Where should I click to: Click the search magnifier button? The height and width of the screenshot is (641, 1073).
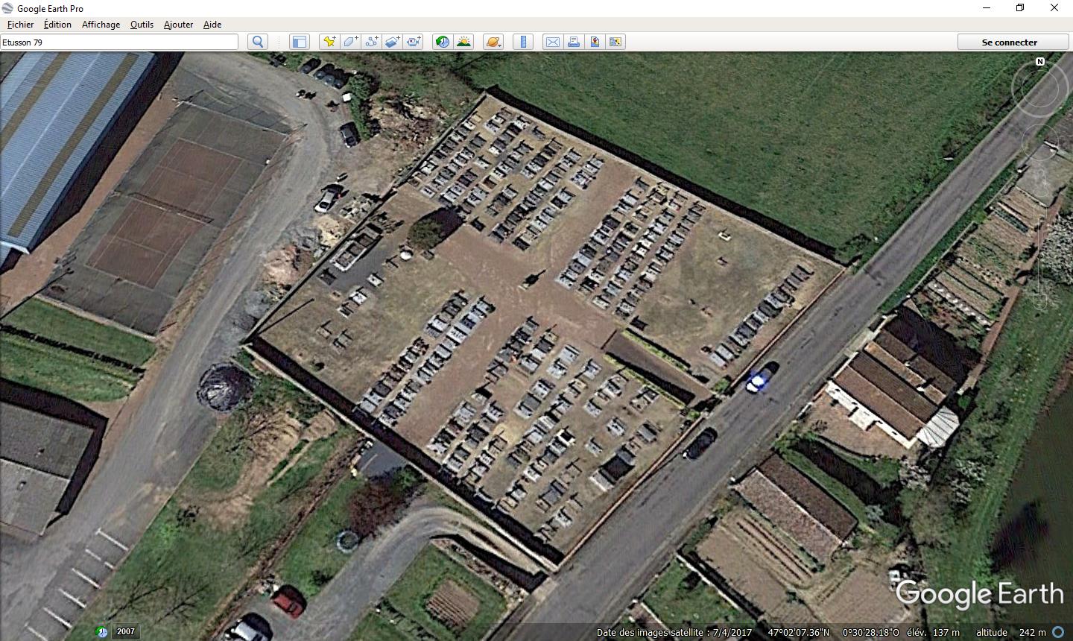click(x=258, y=42)
